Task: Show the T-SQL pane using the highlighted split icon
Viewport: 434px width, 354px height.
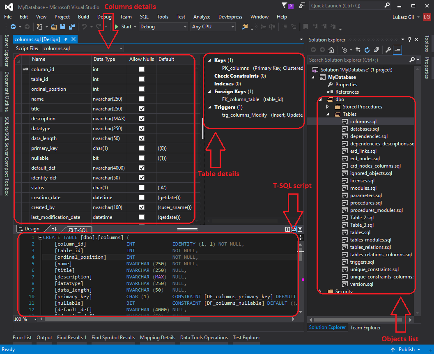Action: [x=293, y=229]
